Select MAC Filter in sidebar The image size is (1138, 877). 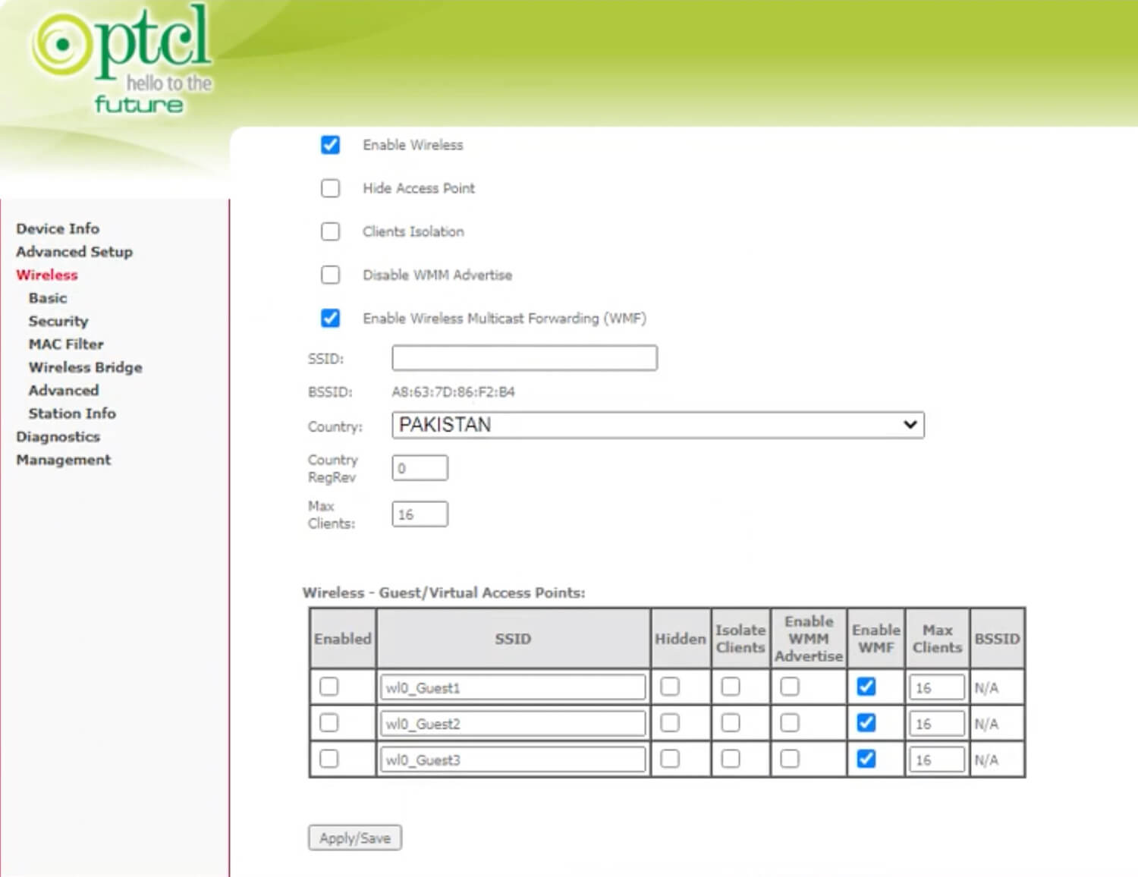click(x=65, y=344)
